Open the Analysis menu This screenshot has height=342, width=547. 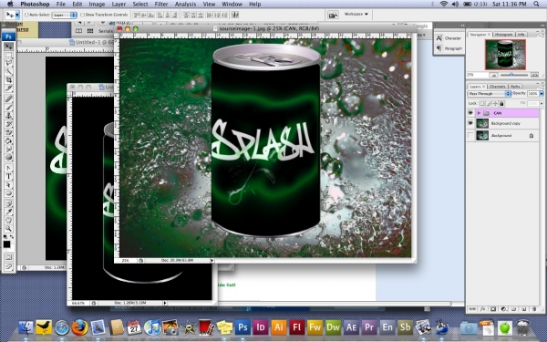click(185, 5)
